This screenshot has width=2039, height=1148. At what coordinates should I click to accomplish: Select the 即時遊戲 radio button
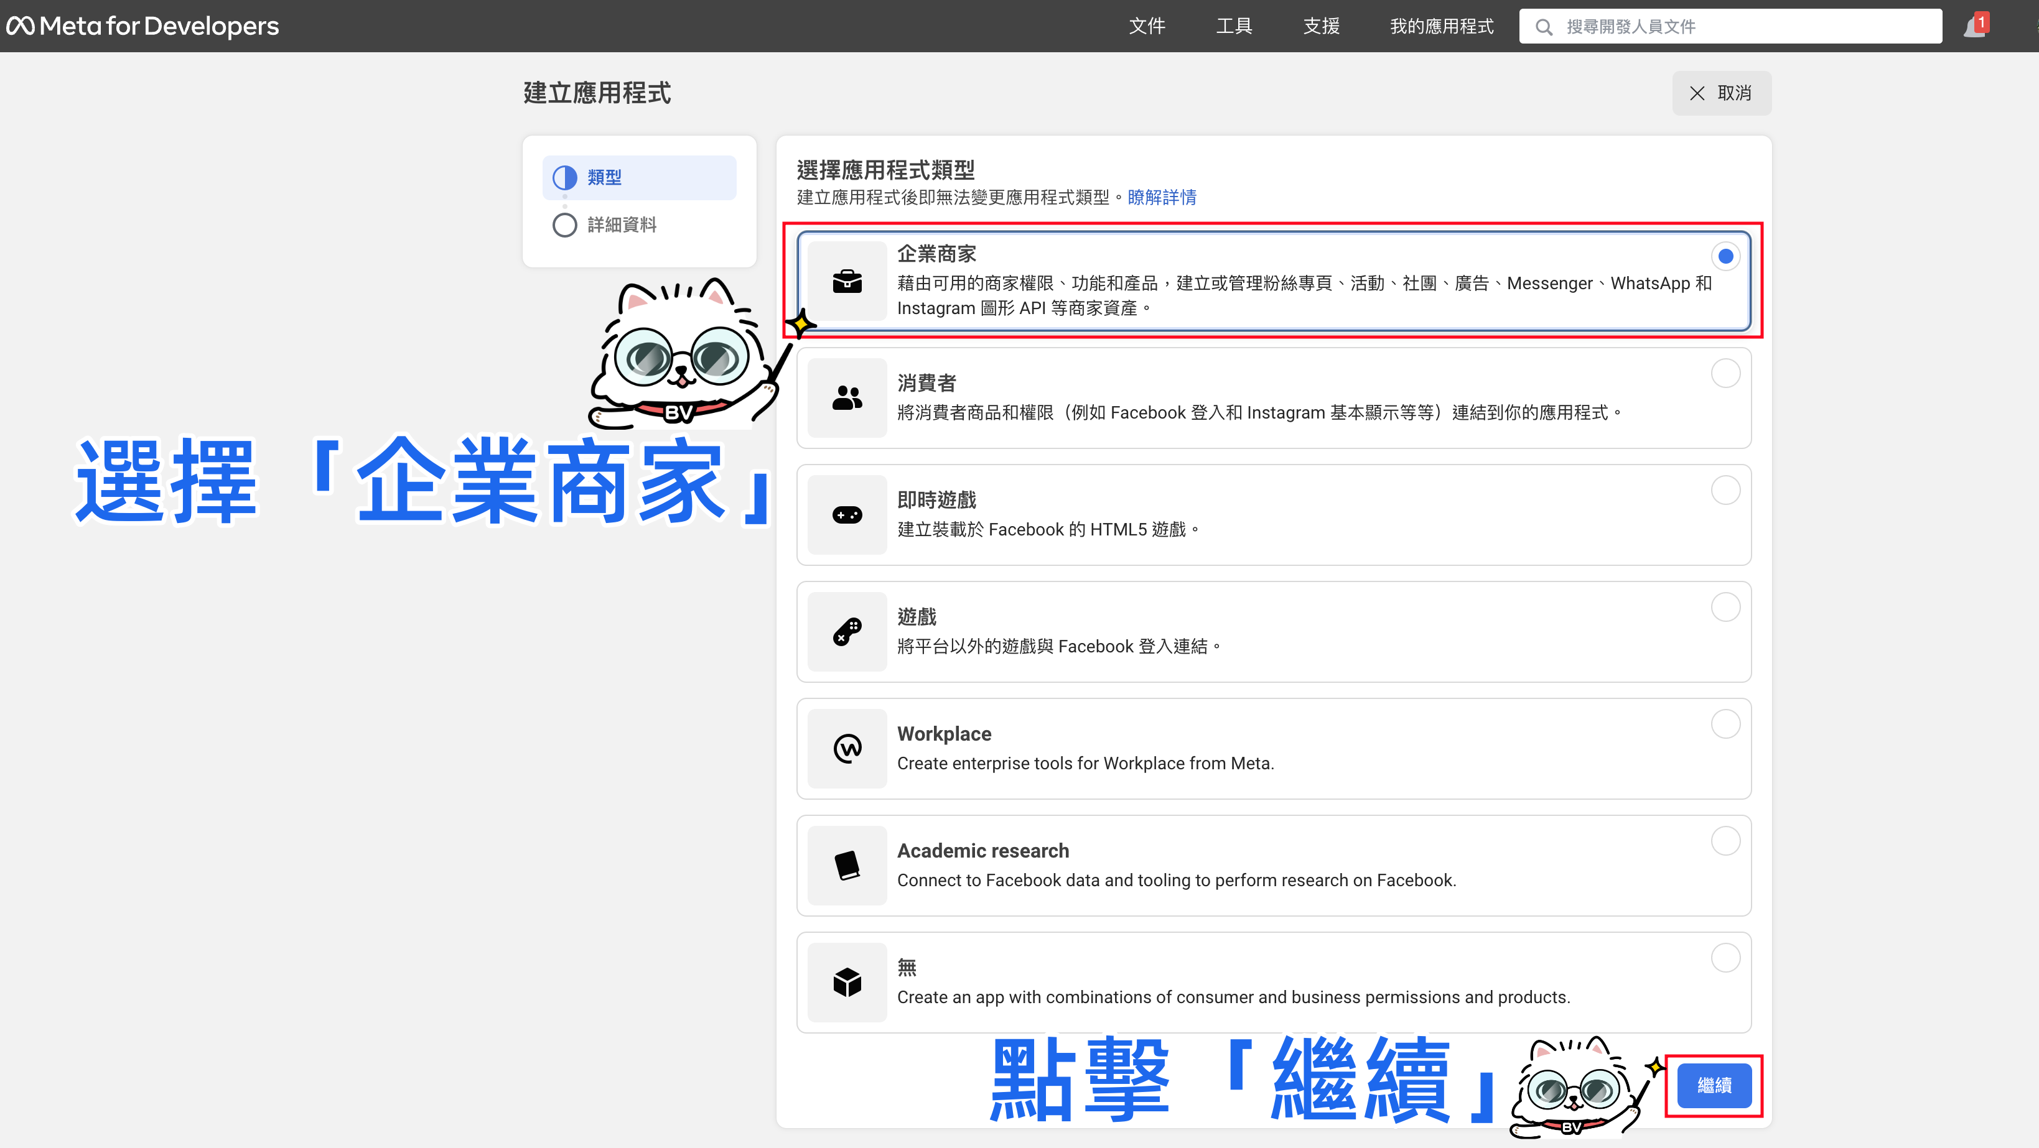(x=1725, y=491)
